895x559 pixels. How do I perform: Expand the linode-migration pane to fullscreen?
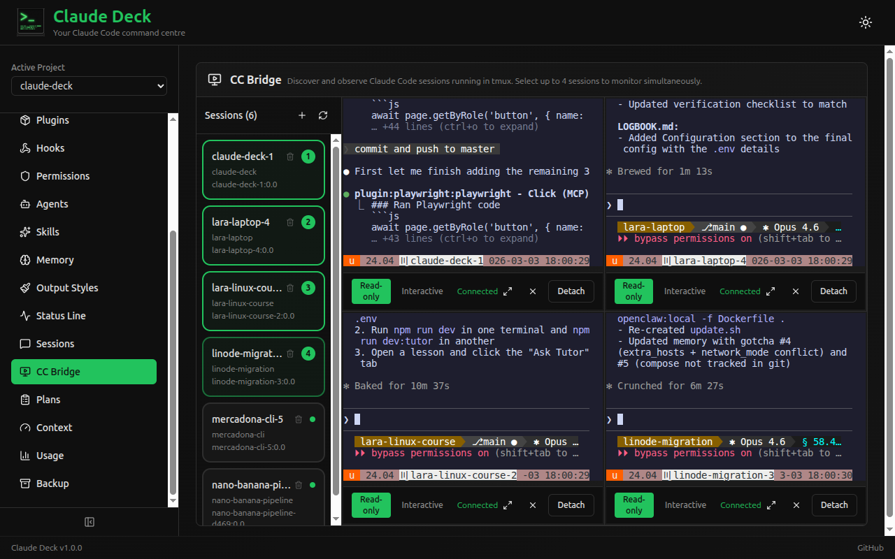pyautogui.click(x=771, y=504)
